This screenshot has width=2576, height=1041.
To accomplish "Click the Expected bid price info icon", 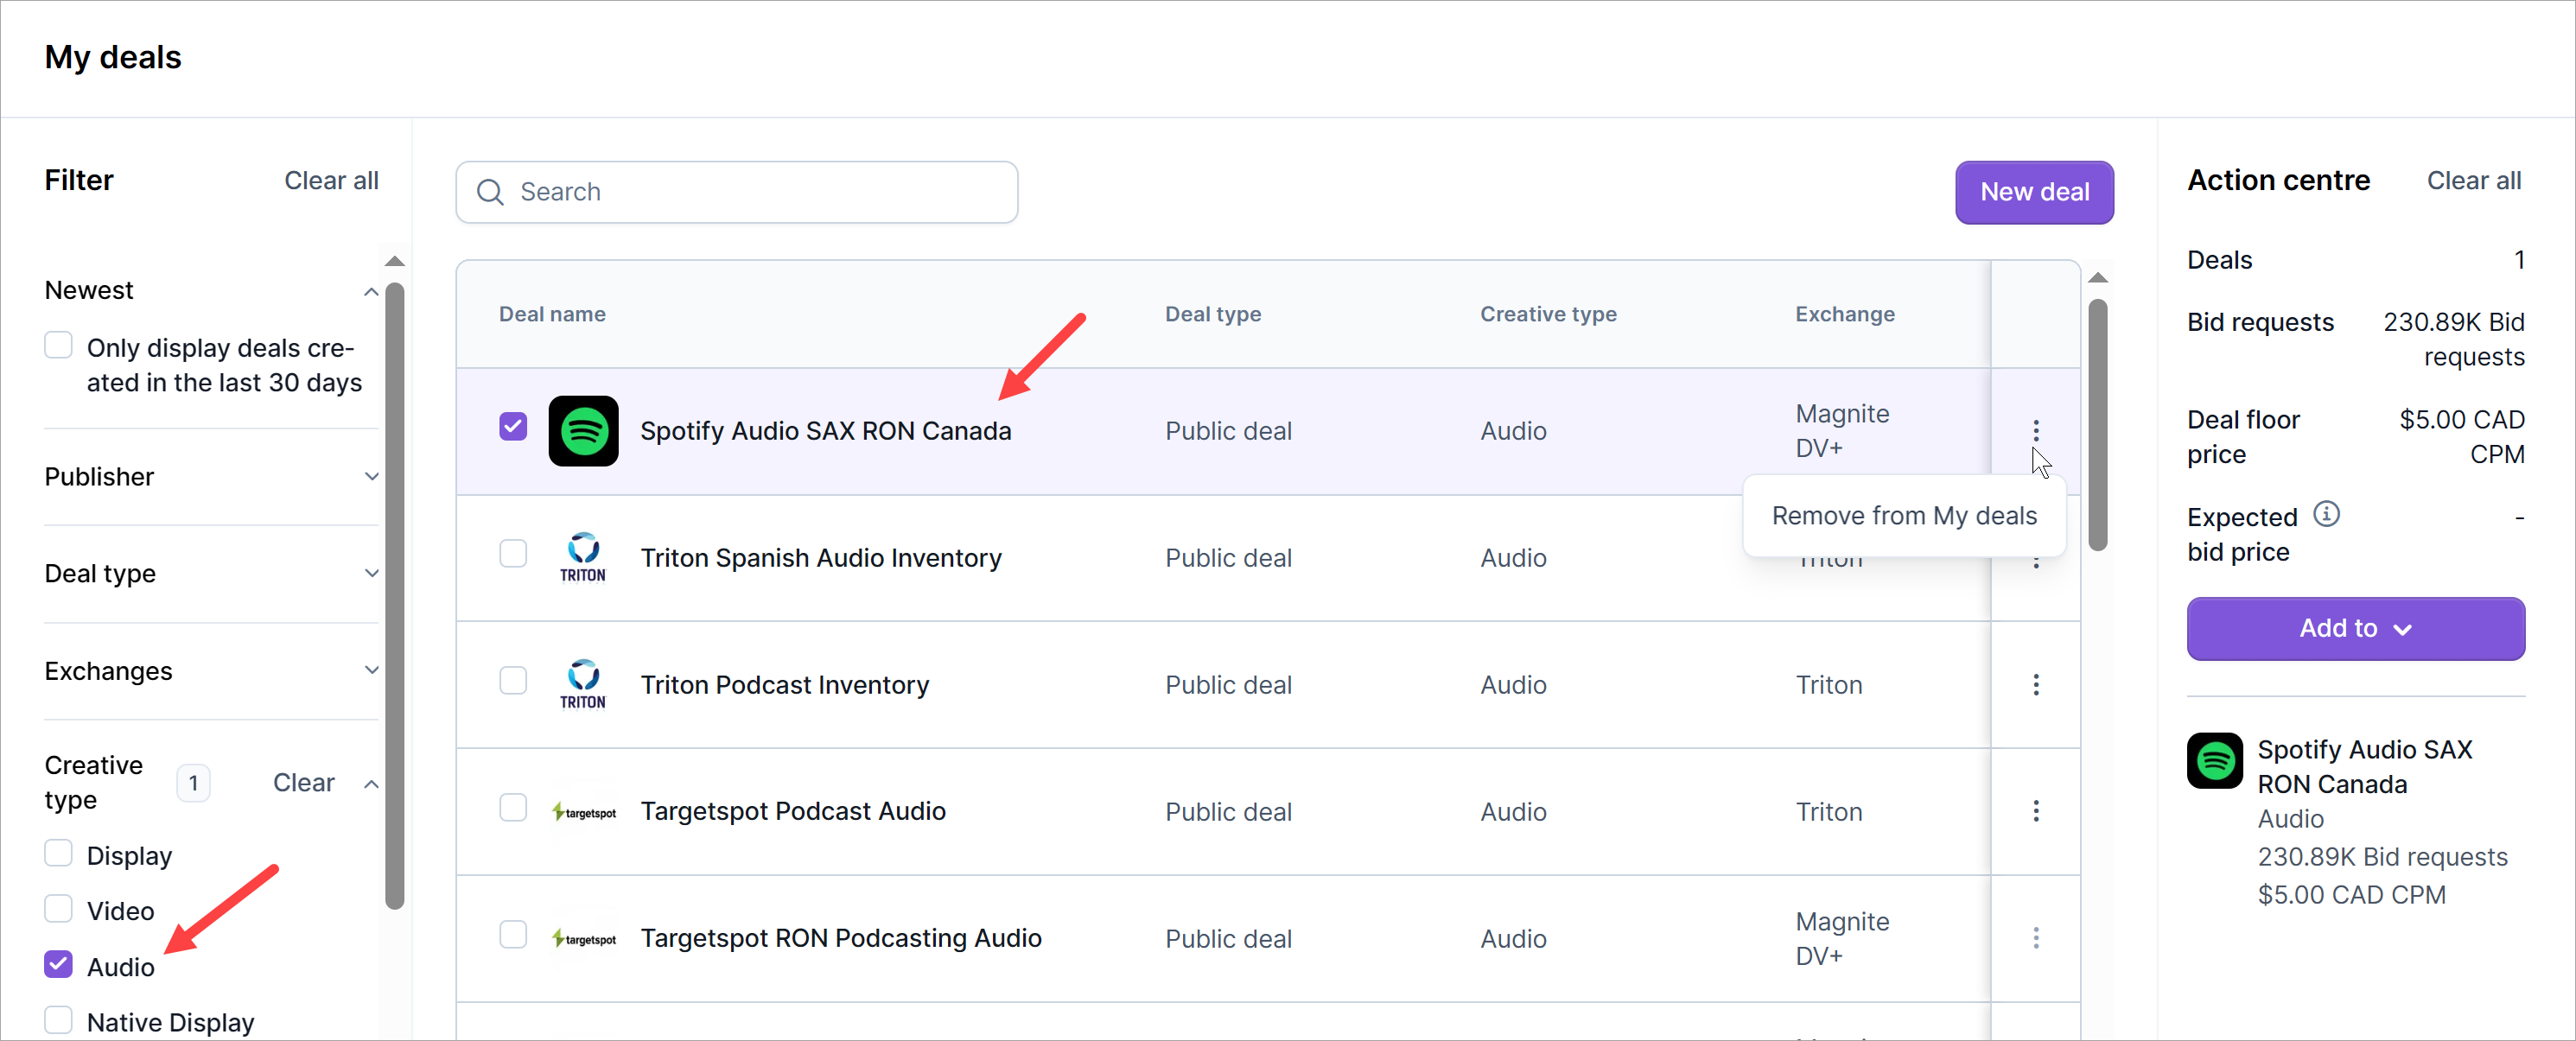I will click(2326, 514).
